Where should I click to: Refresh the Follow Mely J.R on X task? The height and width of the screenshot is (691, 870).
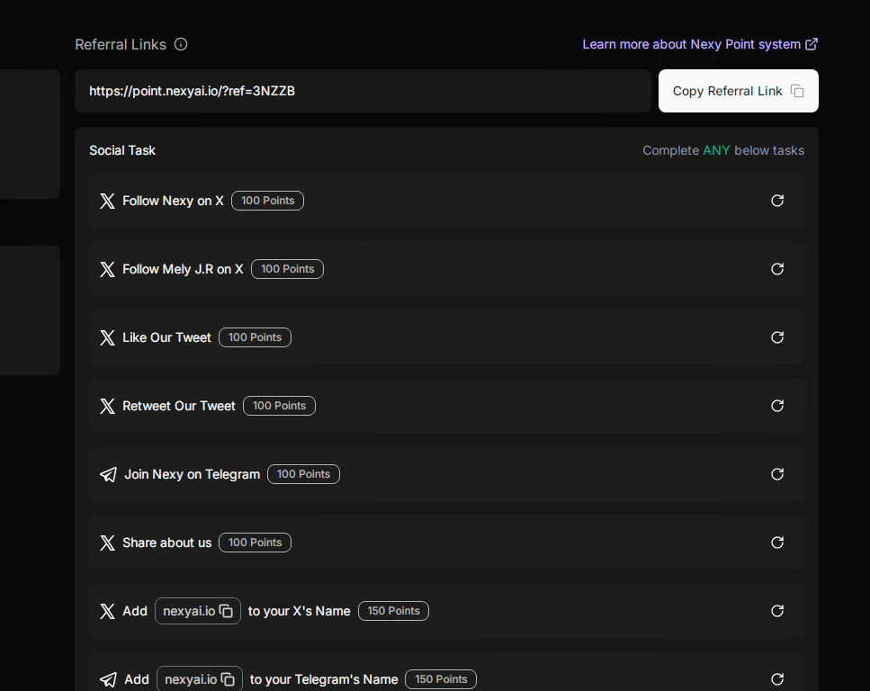pos(777,269)
